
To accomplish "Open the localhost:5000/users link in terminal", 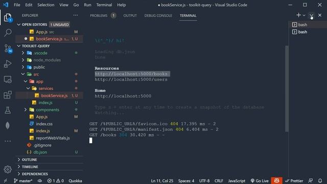I will (x=131, y=80).
